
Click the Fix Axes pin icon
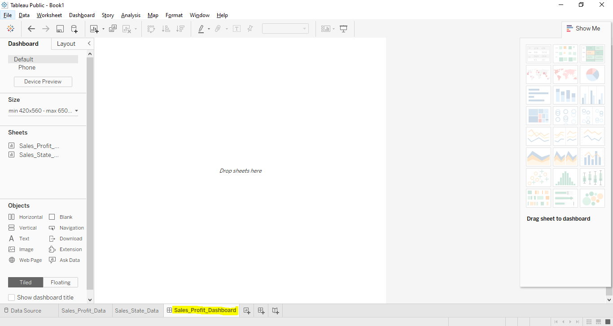pyautogui.click(x=250, y=29)
